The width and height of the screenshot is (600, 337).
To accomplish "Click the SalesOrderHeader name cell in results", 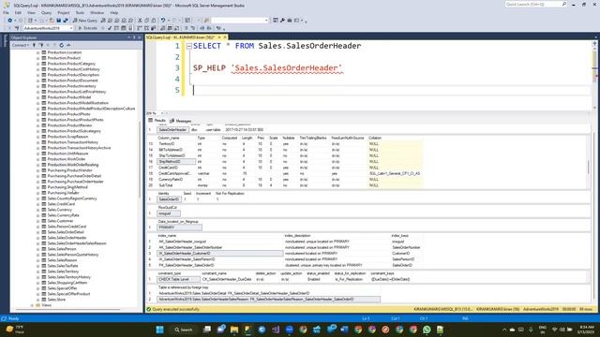I will (x=172, y=130).
